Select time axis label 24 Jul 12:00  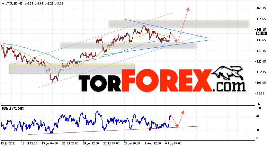point(91,143)
